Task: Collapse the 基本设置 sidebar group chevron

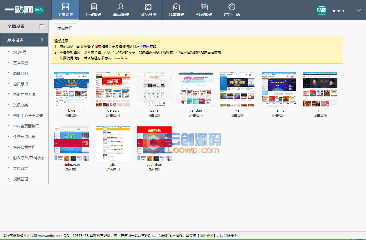Action: coord(42,40)
